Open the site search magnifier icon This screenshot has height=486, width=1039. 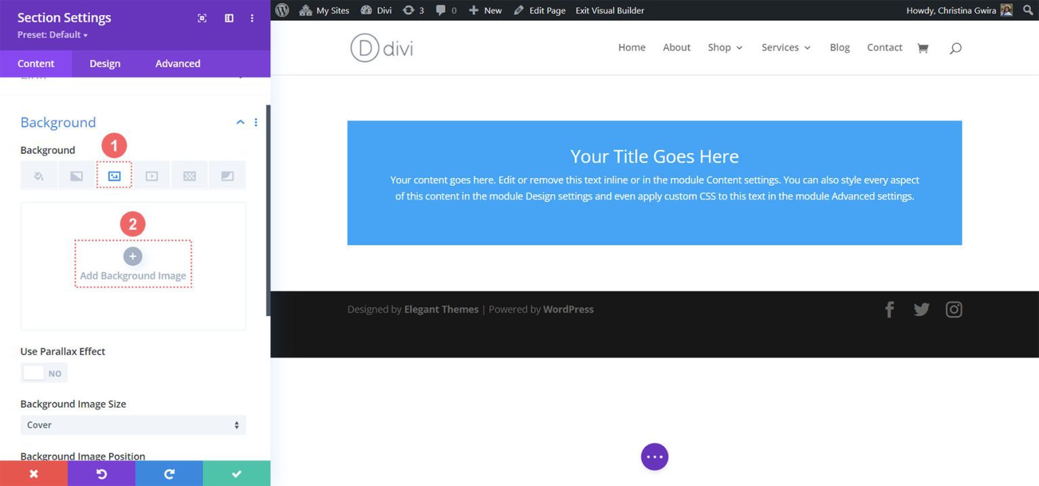(x=955, y=47)
